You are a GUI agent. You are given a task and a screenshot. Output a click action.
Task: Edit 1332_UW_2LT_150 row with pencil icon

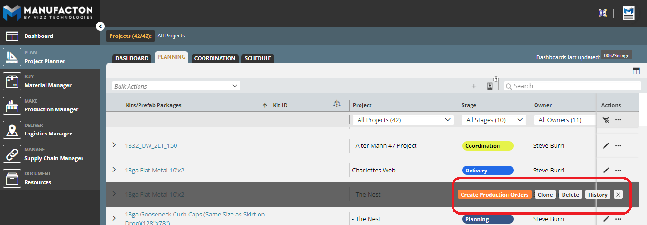point(606,146)
